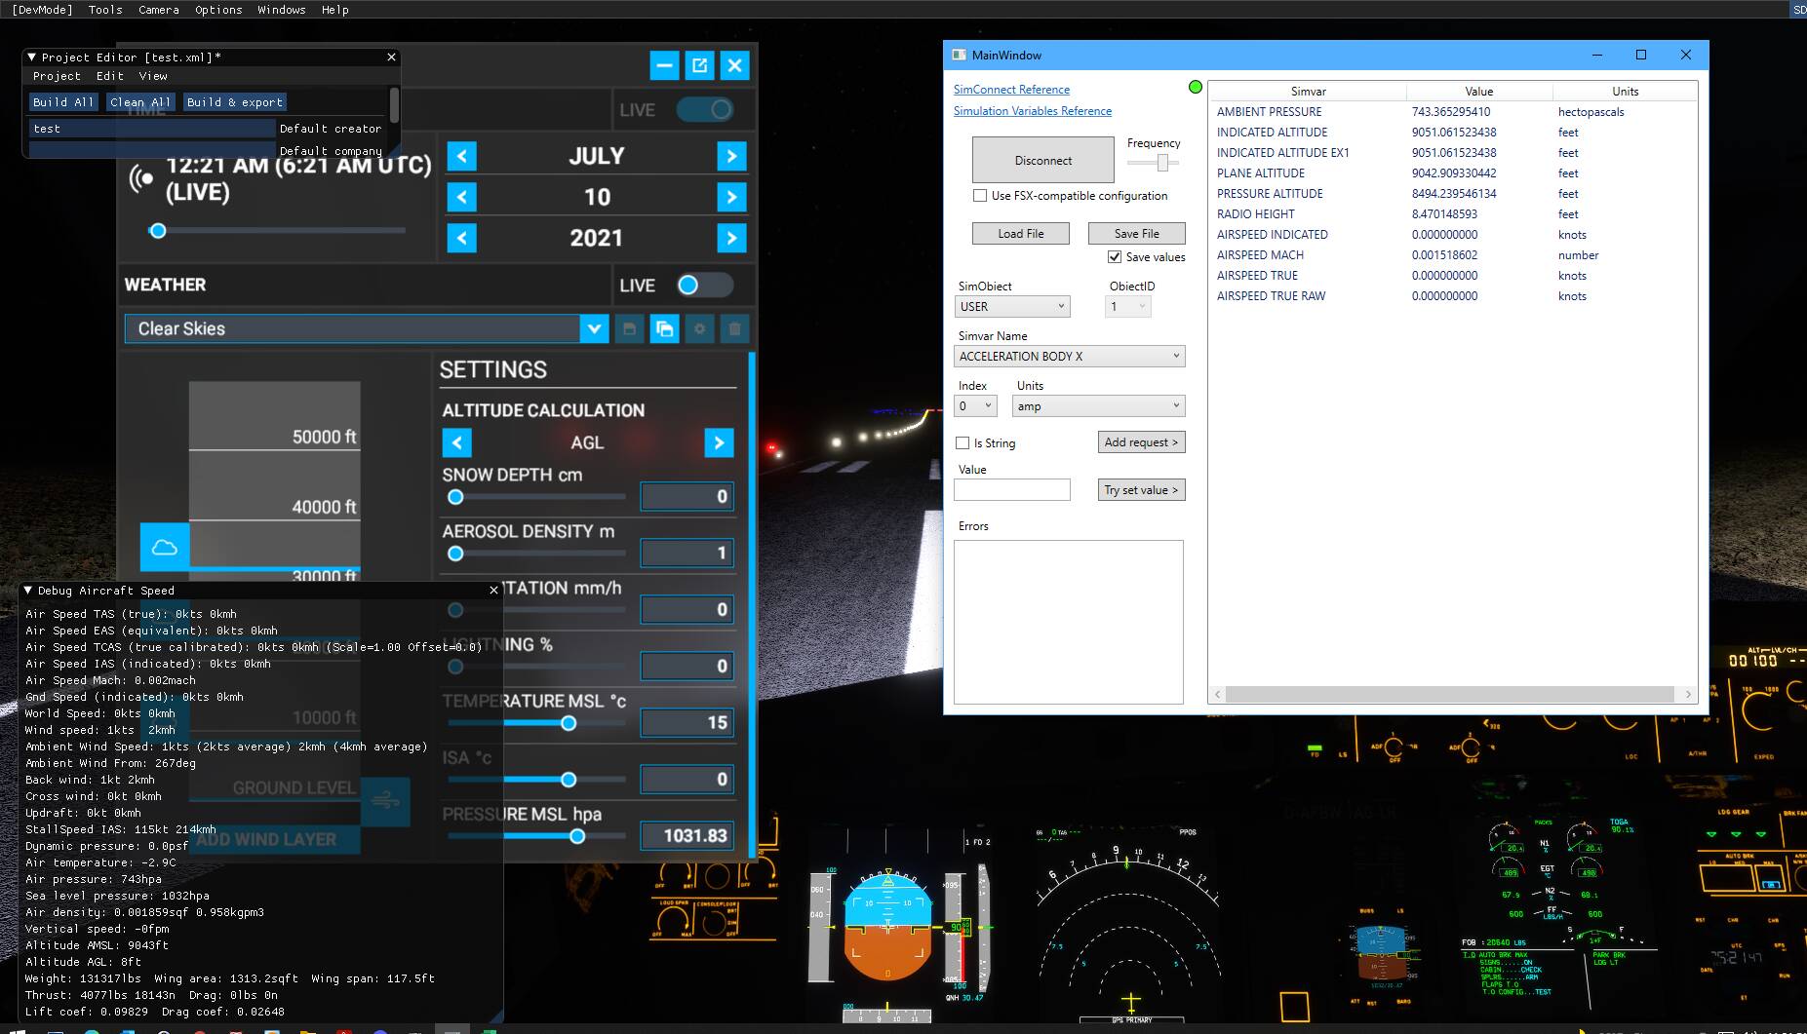
Task: Open the ObjectID dropdown
Action: coord(1128,306)
